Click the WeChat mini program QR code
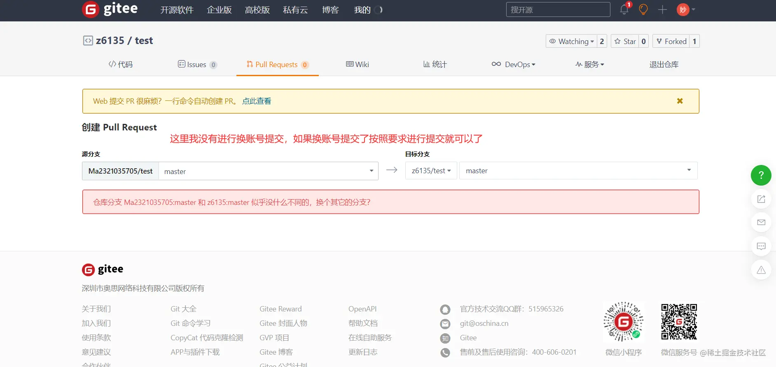 tap(624, 322)
